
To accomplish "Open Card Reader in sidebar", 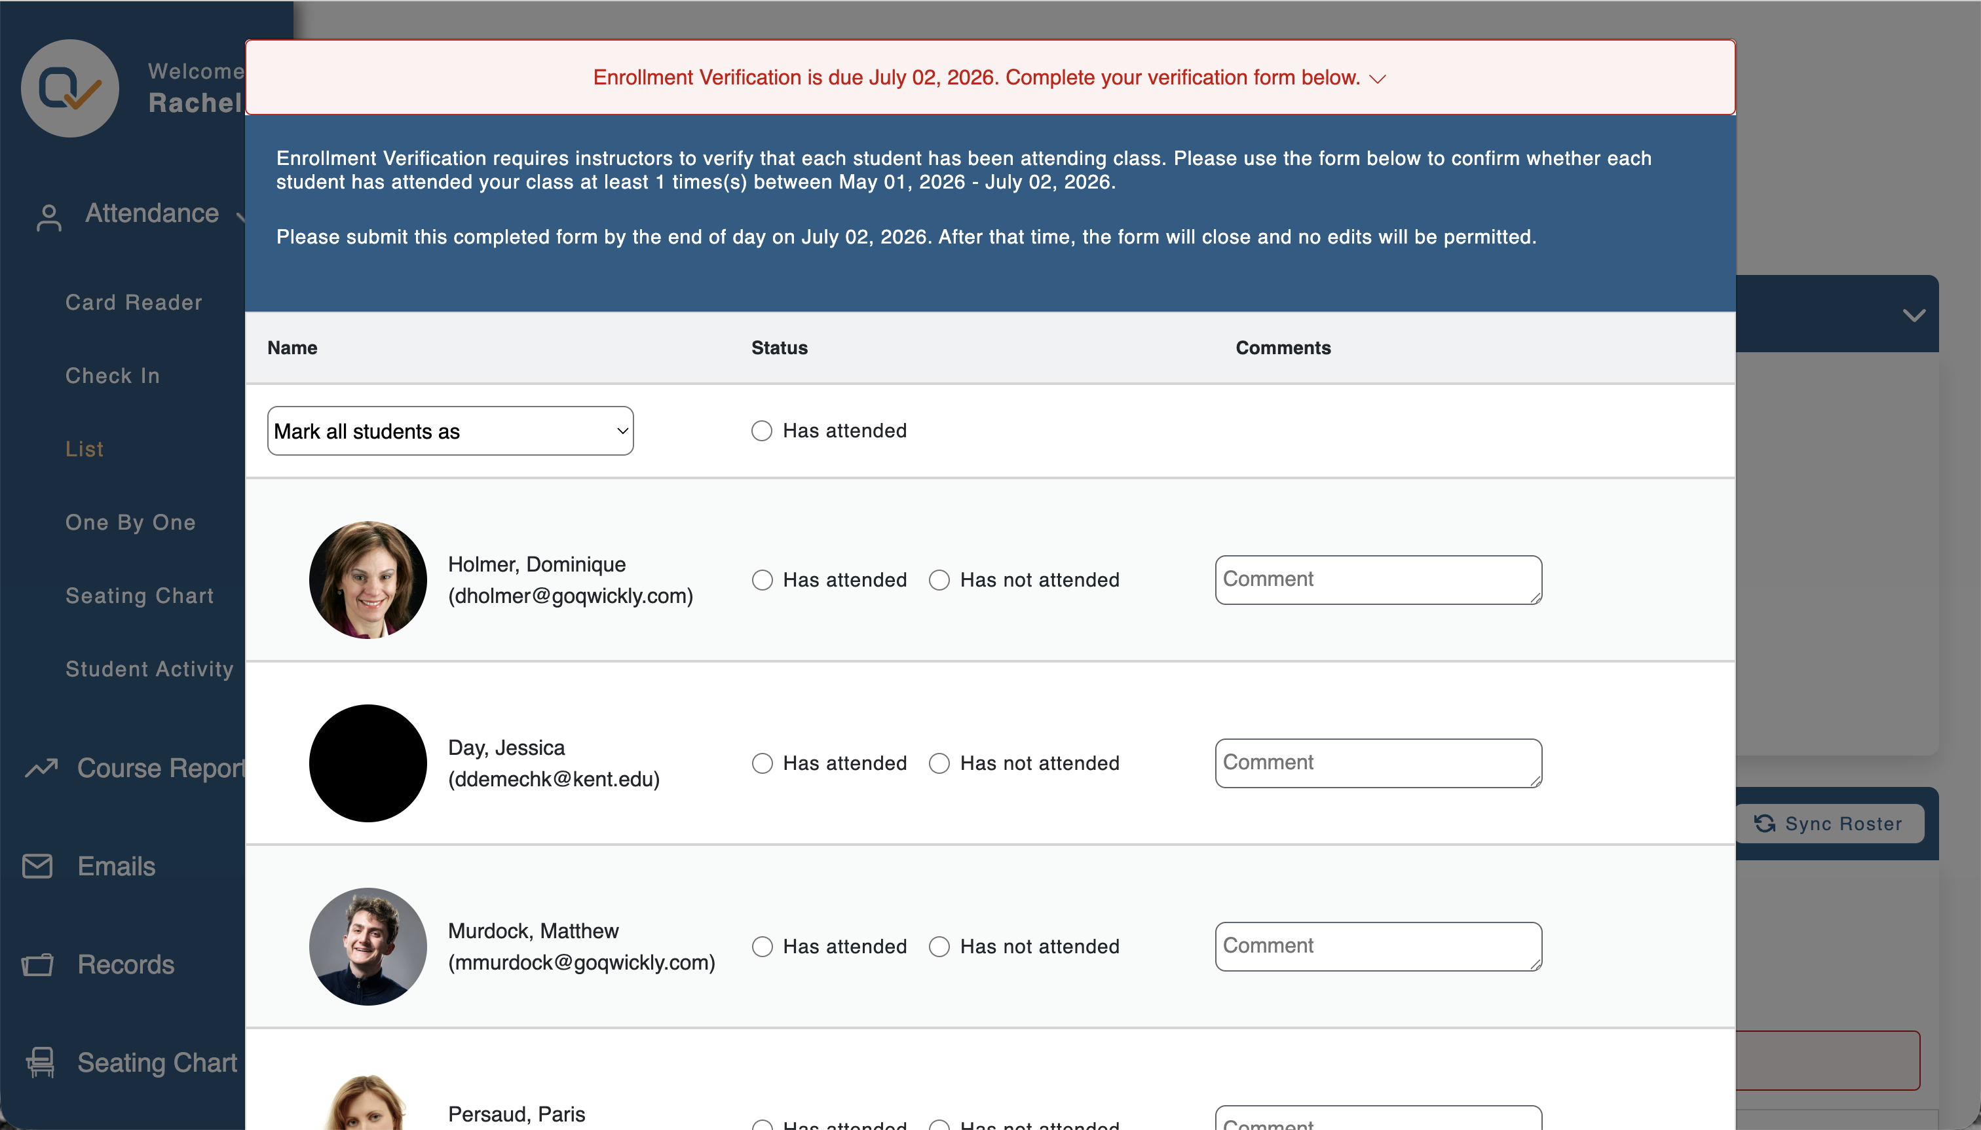I will pos(134,302).
